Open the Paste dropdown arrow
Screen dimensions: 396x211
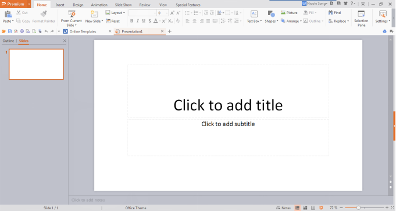coord(13,21)
